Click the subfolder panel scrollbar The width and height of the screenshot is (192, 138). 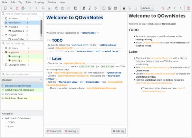coord(41,28)
